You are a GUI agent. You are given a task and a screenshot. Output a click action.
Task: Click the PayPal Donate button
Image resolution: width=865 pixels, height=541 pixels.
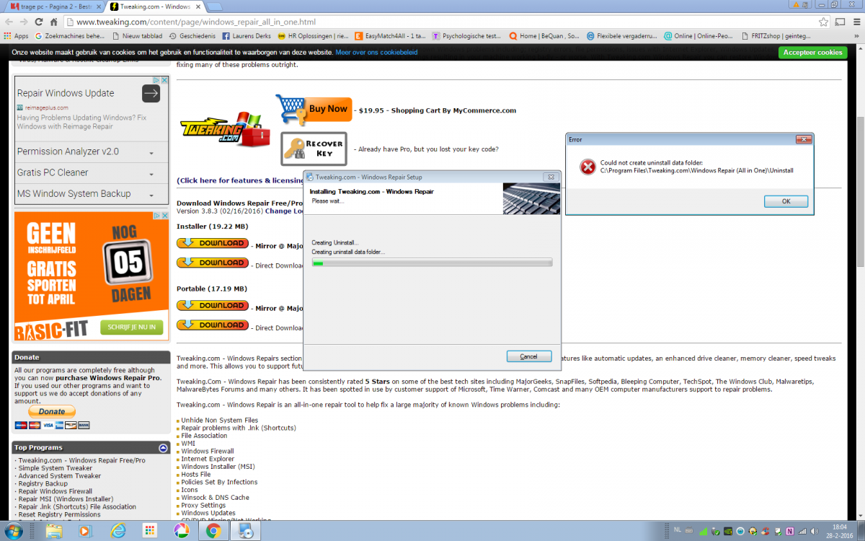pos(52,411)
